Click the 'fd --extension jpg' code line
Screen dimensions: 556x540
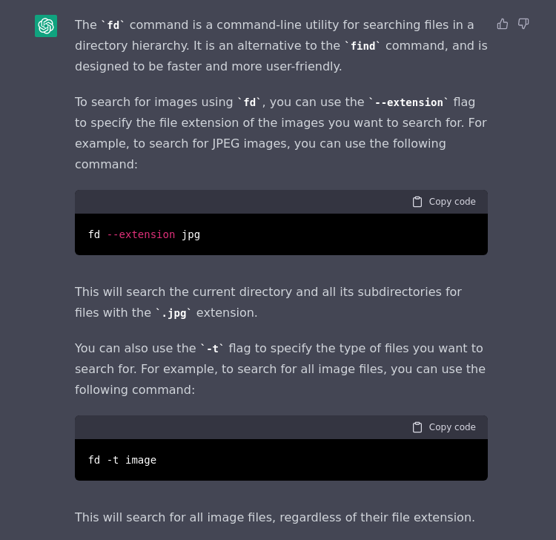(144, 234)
